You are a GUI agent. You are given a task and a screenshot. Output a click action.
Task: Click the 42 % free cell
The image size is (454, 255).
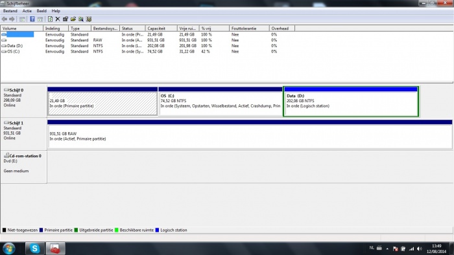pos(206,51)
